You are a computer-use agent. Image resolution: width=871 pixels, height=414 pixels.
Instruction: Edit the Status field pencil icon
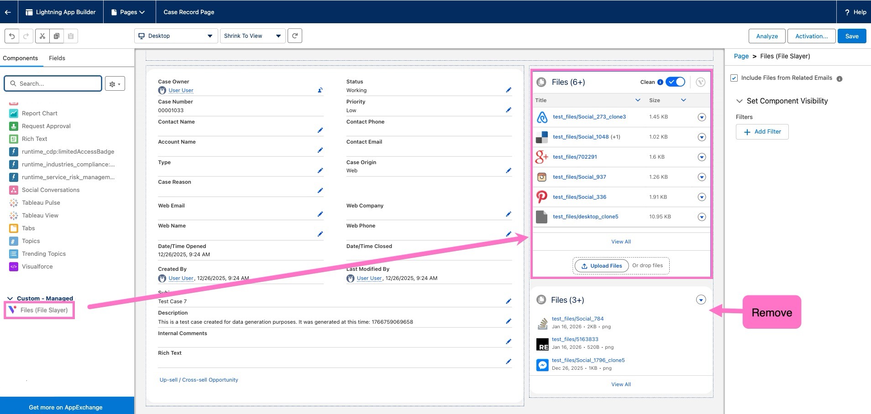click(x=509, y=90)
